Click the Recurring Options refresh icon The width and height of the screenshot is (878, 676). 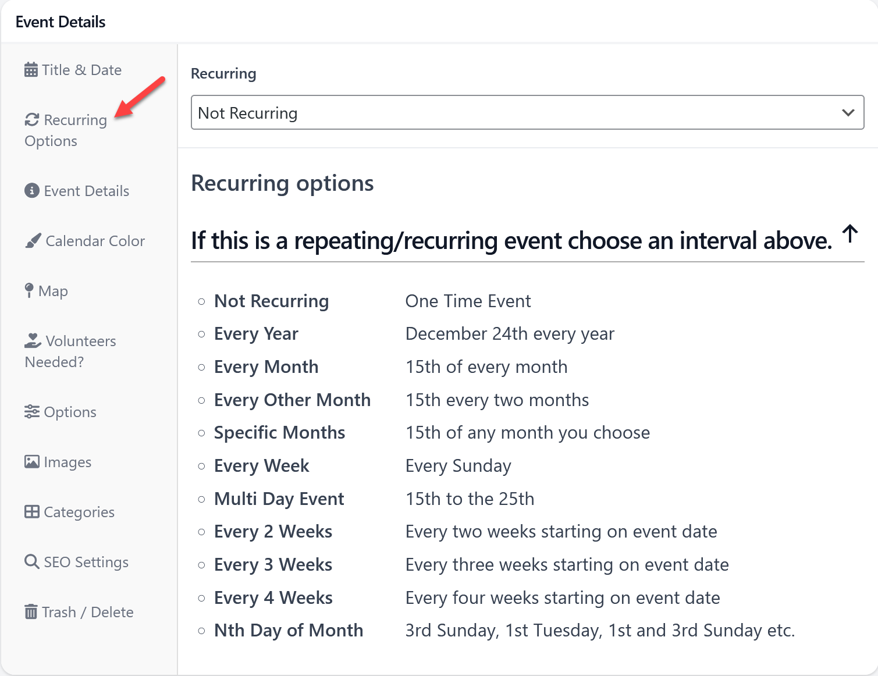31,120
